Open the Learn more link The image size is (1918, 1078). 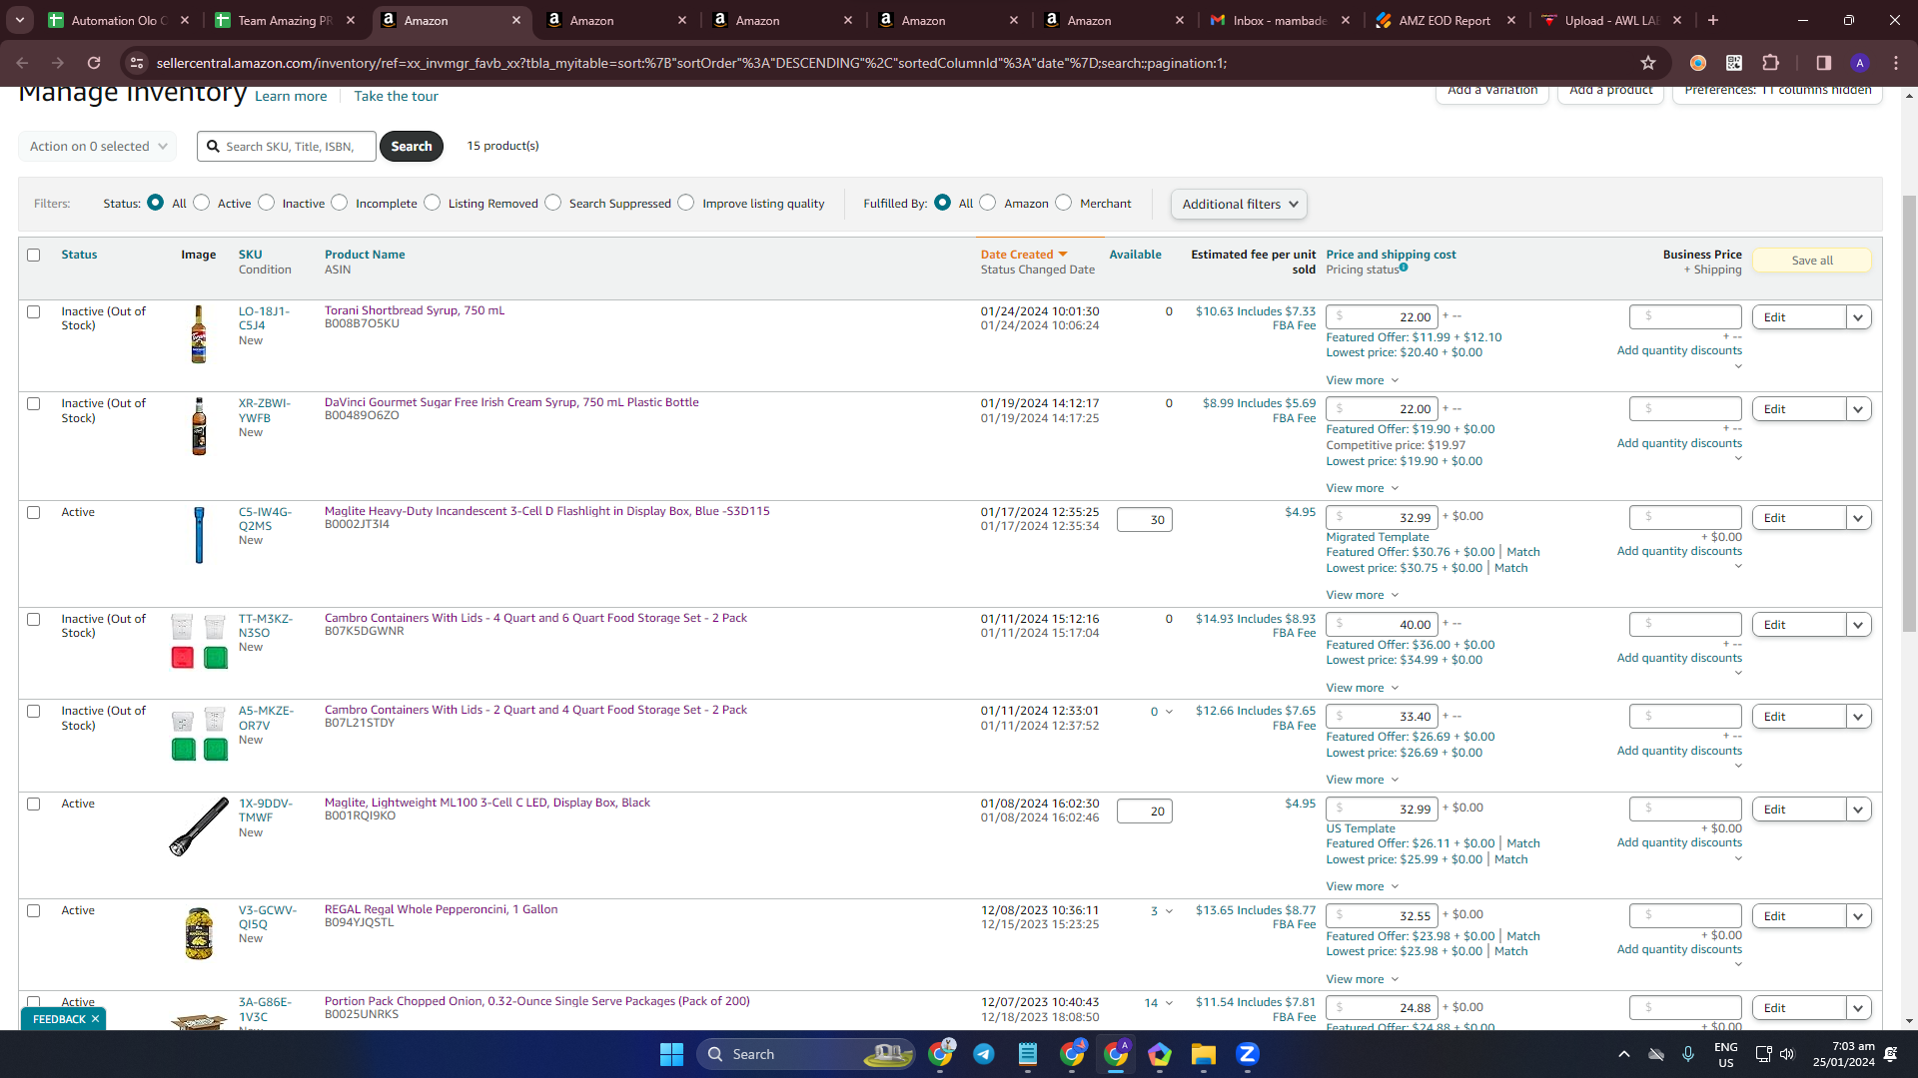291,96
